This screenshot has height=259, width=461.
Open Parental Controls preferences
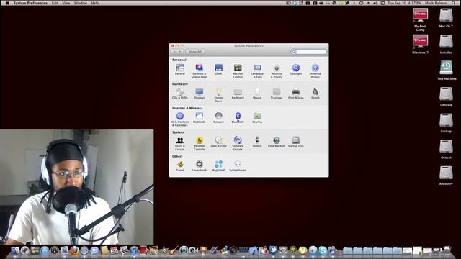[x=199, y=143]
